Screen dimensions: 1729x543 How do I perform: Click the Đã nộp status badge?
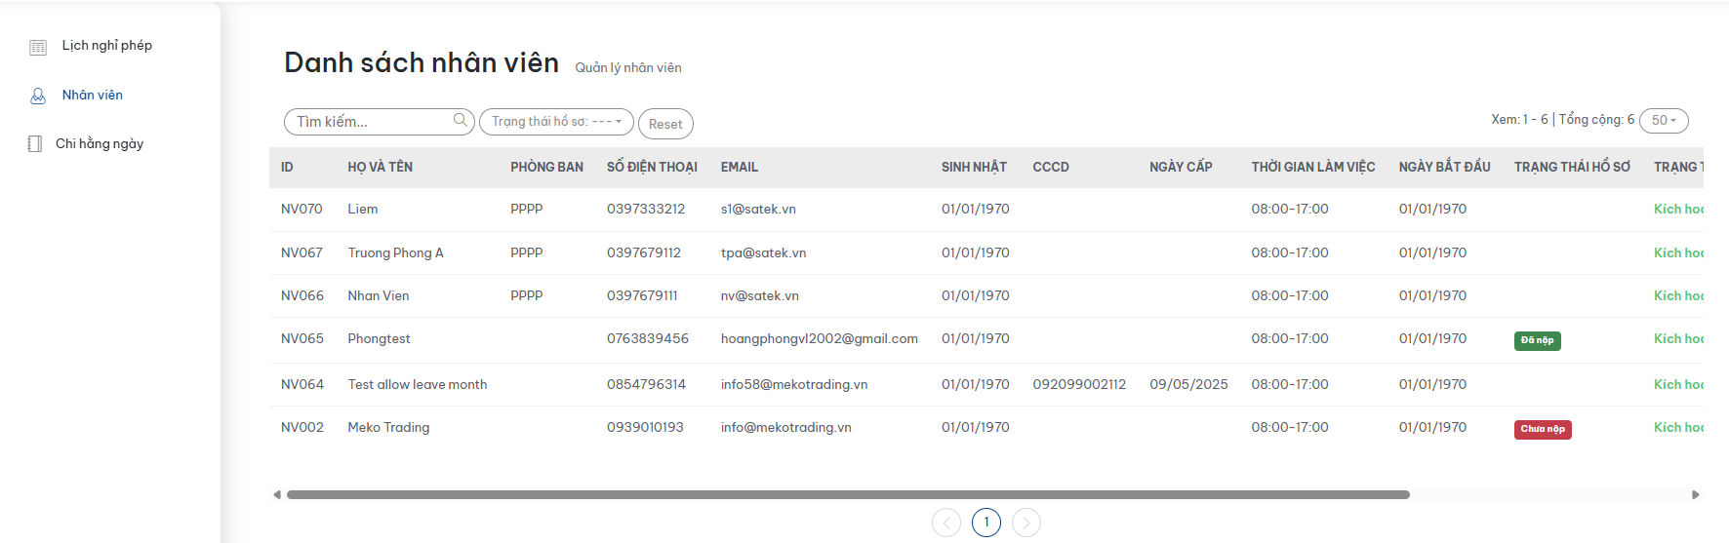[1537, 340]
